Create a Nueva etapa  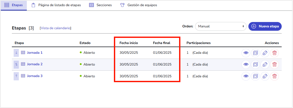[x=265, y=26]
